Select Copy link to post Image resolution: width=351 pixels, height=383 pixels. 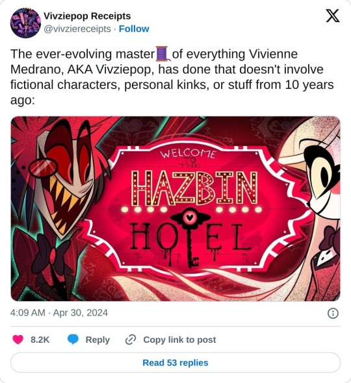tap(179, 340)
